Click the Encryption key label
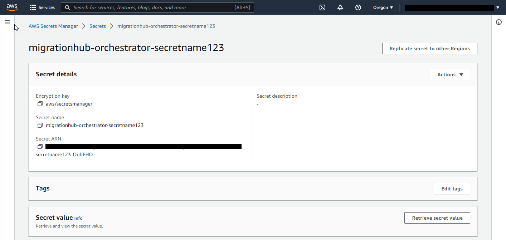The image size is (506, 240). coord(53,96)
